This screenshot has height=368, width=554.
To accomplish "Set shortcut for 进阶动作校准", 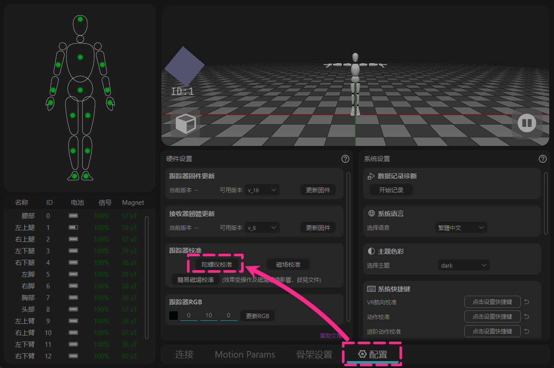I will tap(493, 331).
